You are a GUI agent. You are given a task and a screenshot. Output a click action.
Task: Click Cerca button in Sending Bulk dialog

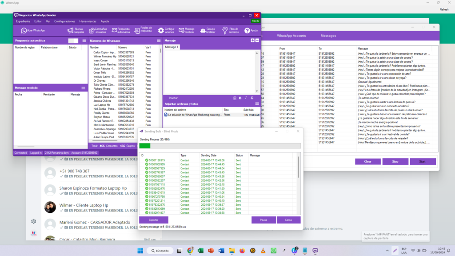pyautogui.click(x=288, y=220)
